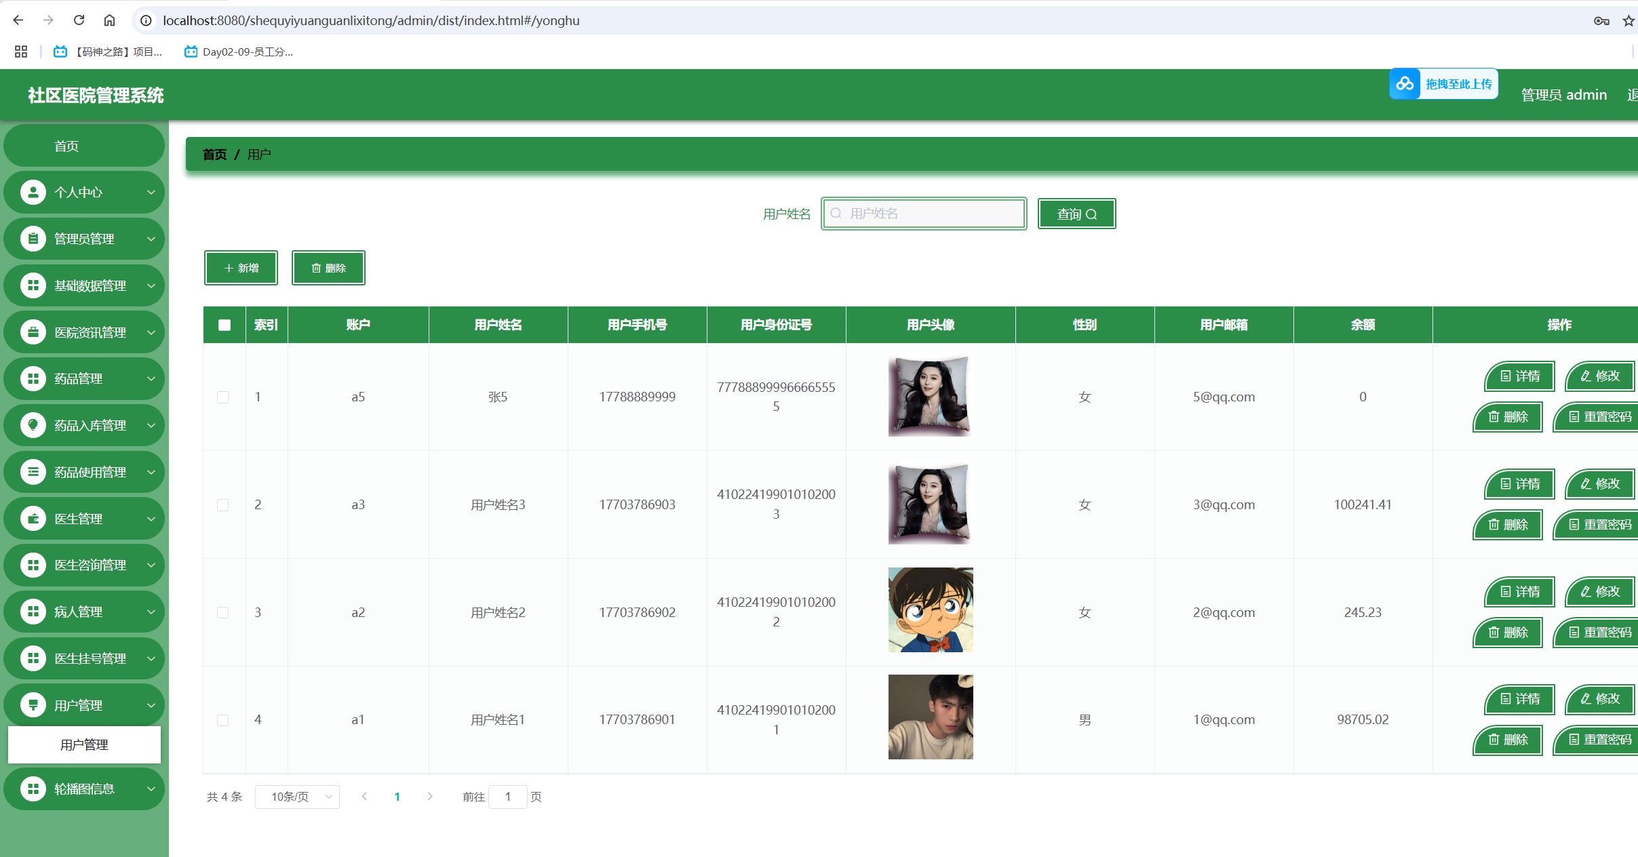Check the row checkbox for account a1
The image size is (1638, 857).
click(x=222, y=720)
